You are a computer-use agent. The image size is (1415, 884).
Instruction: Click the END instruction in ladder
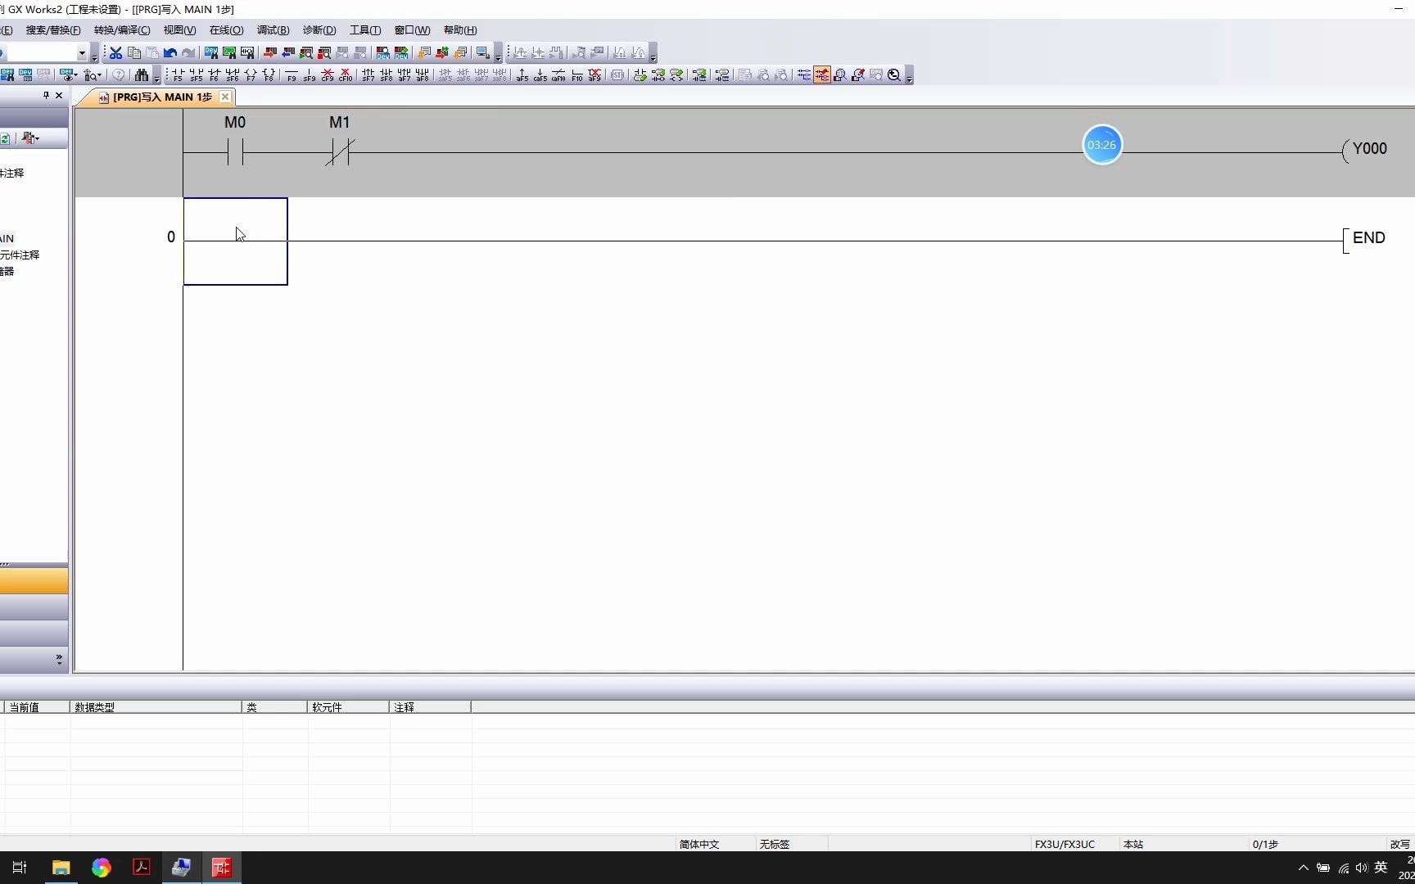point(1366,239)
